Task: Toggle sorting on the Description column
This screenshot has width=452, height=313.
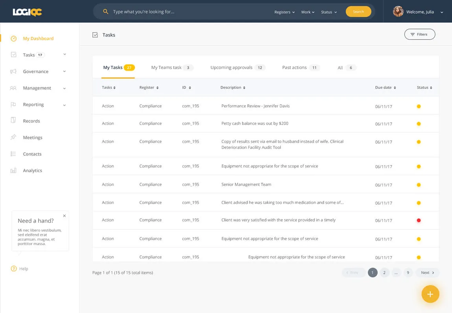Action: [233, 87]
